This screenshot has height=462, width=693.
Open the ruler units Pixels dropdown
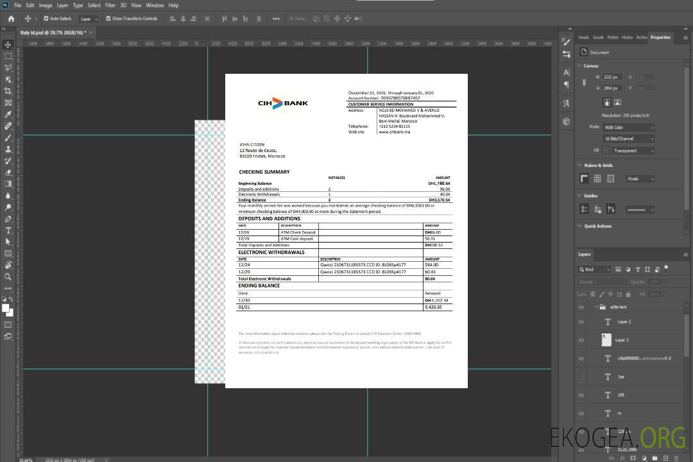click(x=640, y=179)
